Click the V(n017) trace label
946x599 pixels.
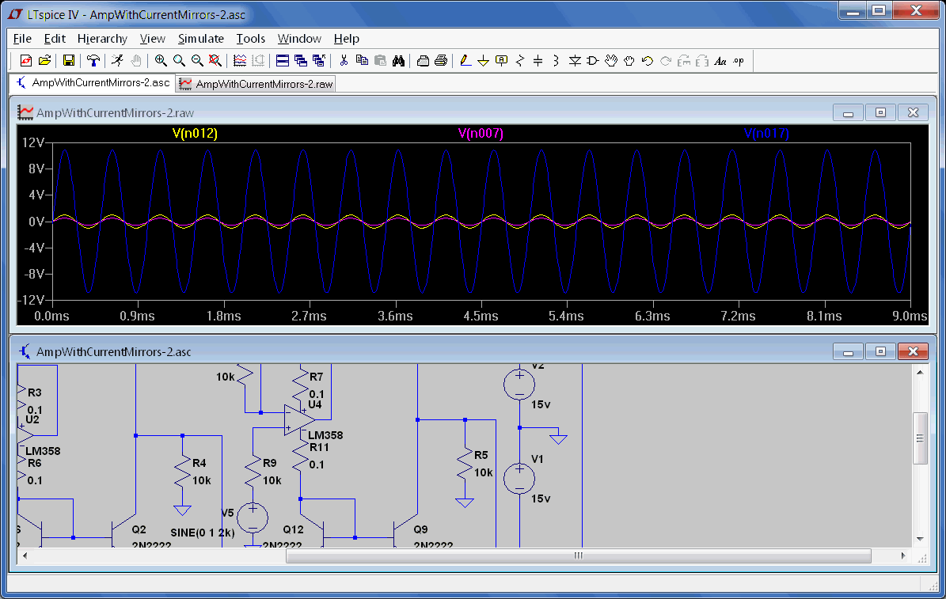[766, 133]
